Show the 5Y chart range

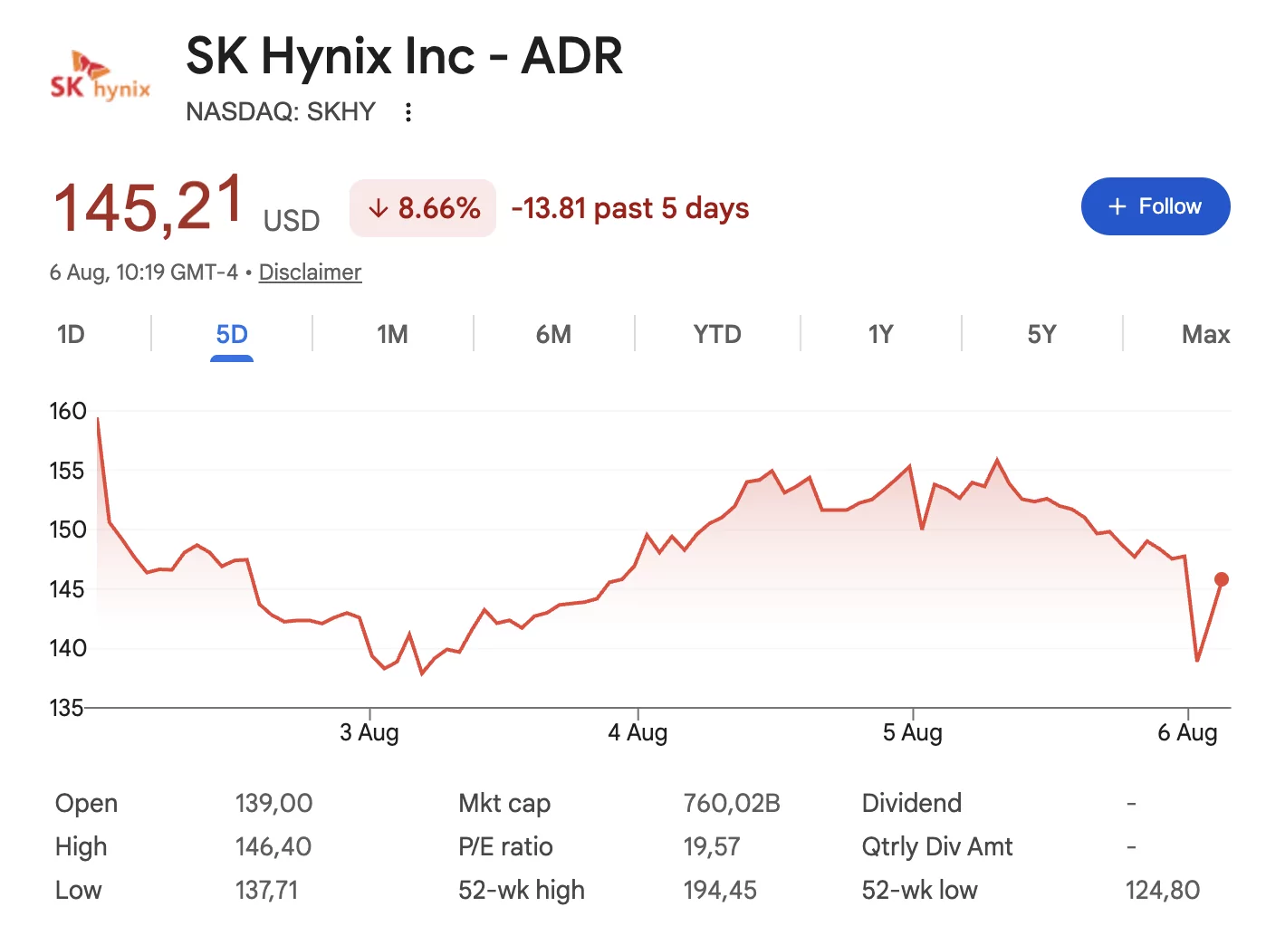pos(1041,335)
